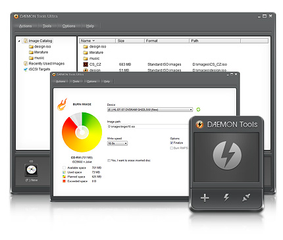Click the green refresh devices icon
Viewport: 283px width, 240px height.
coord(198,109)
